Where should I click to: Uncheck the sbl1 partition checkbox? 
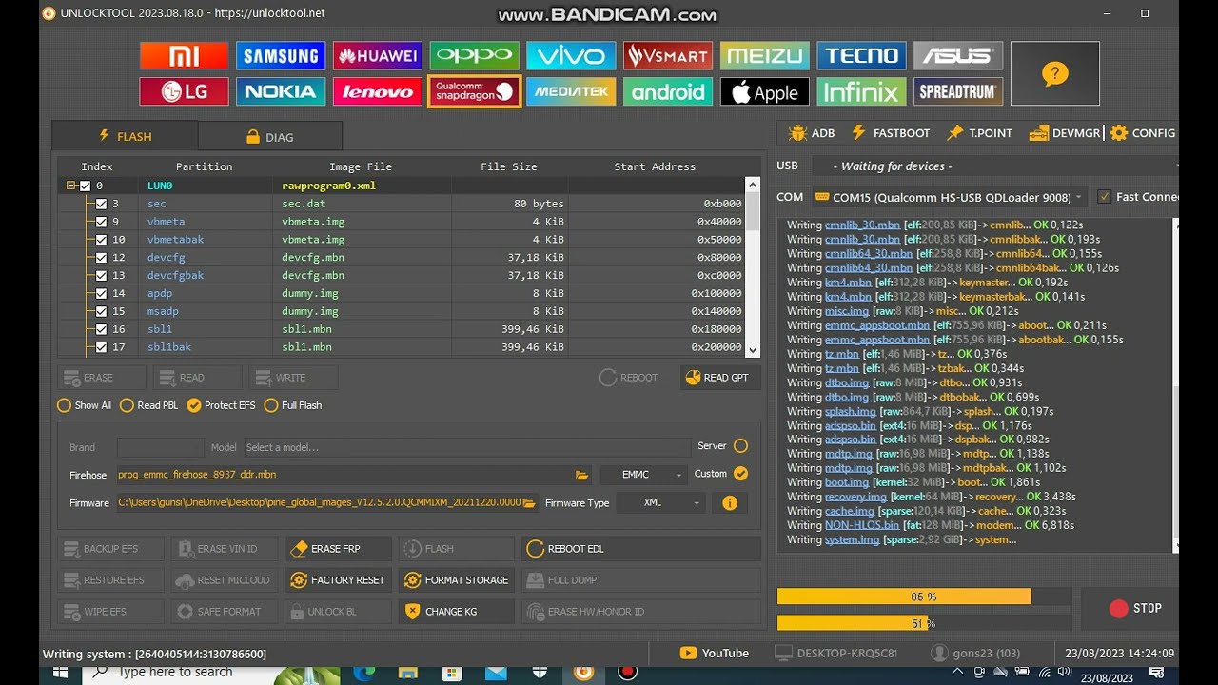point(102,329)
